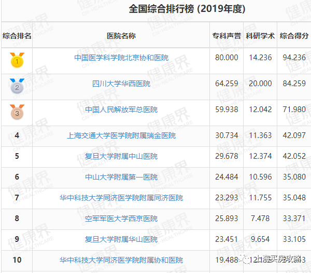Click rank number 10 cell
The image size is (311, 273).
pyautogui.click(x=17, y=260)
